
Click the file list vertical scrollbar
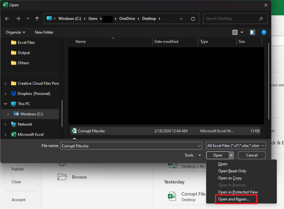click(x=269, y=81)
